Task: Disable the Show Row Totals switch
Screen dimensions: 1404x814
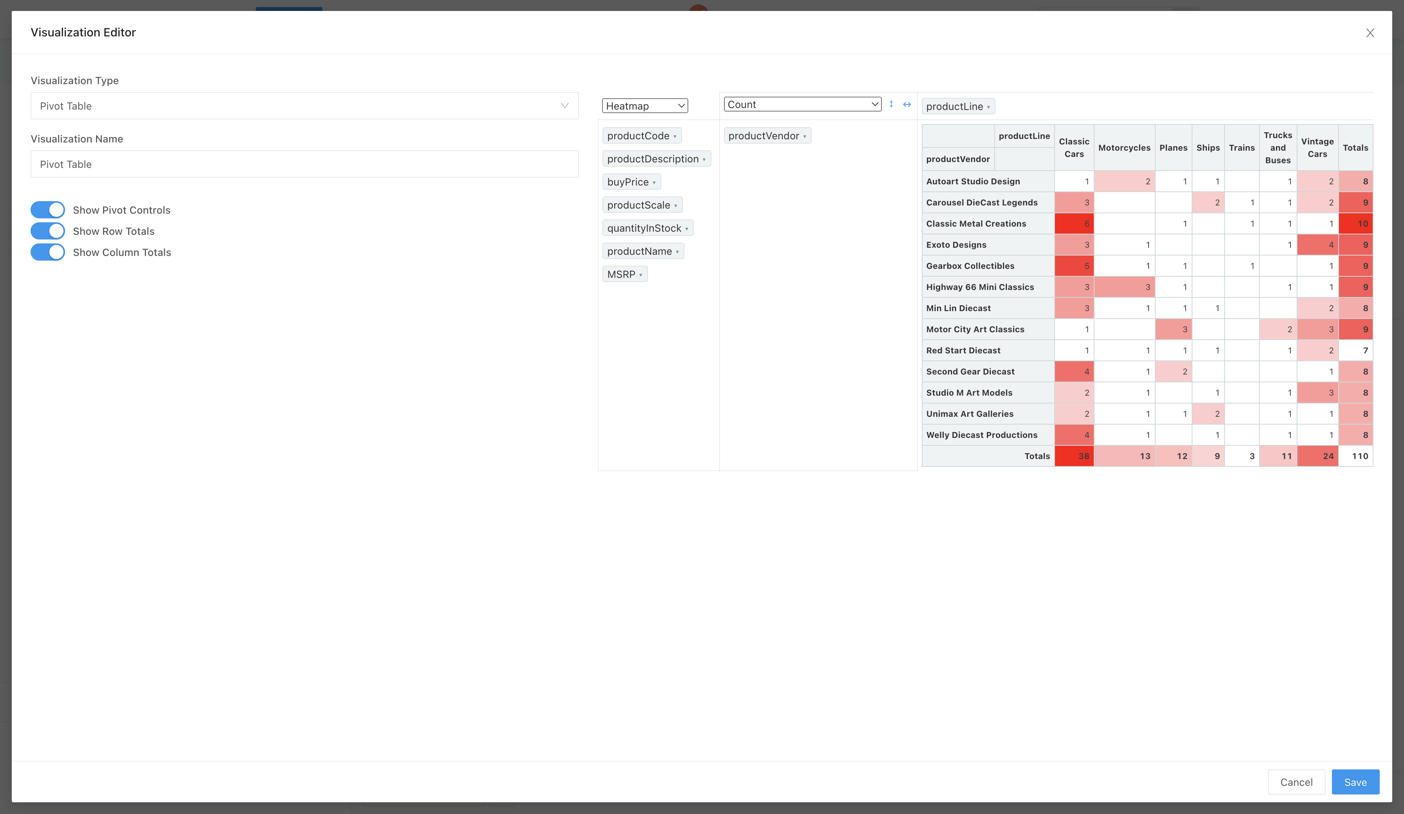Action: (48, 231)
